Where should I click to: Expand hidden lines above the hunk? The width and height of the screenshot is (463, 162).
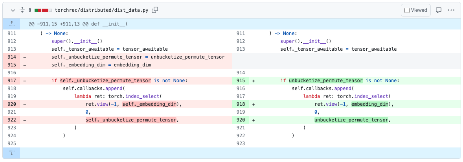[11, 24]
